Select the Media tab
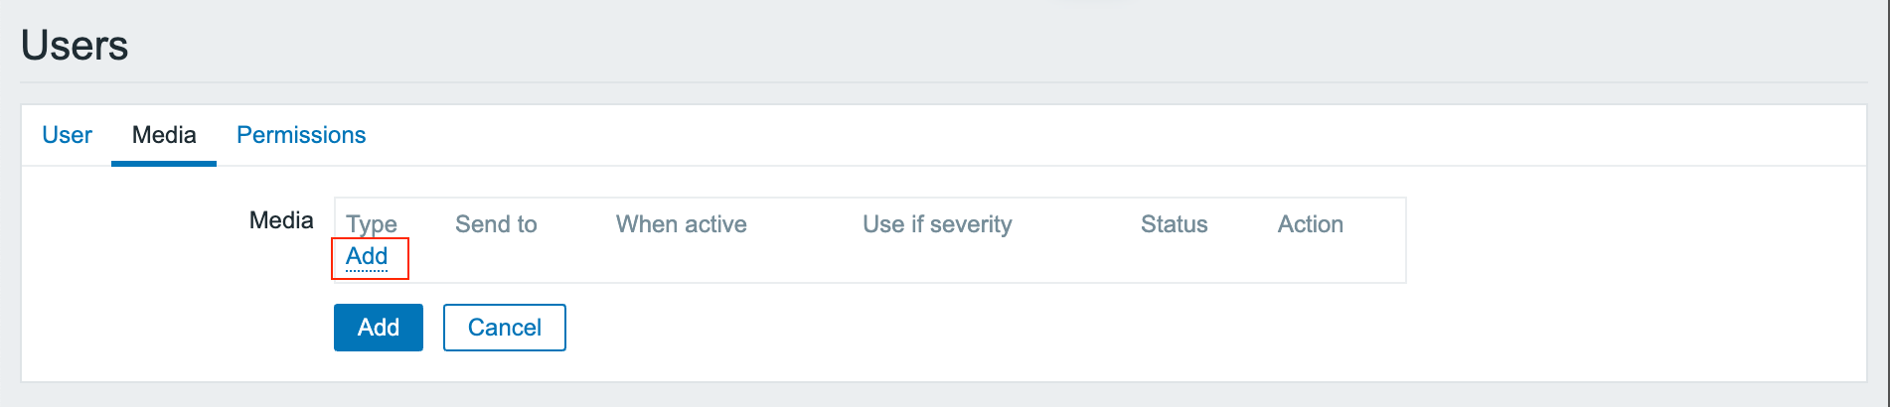Viewport: 1890px width, 407px height. click(x=164, y=135)
